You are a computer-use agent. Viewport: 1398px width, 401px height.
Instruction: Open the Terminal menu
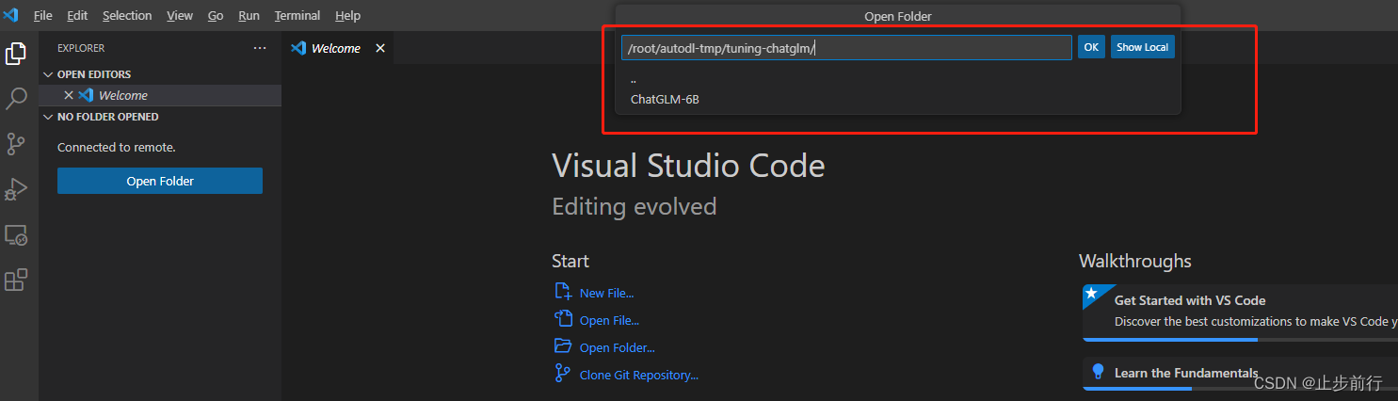[x=297, y=15]
